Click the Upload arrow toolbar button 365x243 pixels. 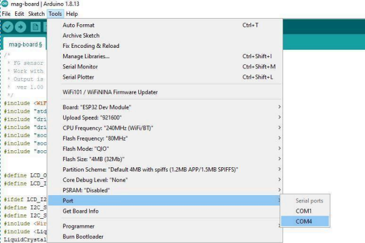(22, 27)
